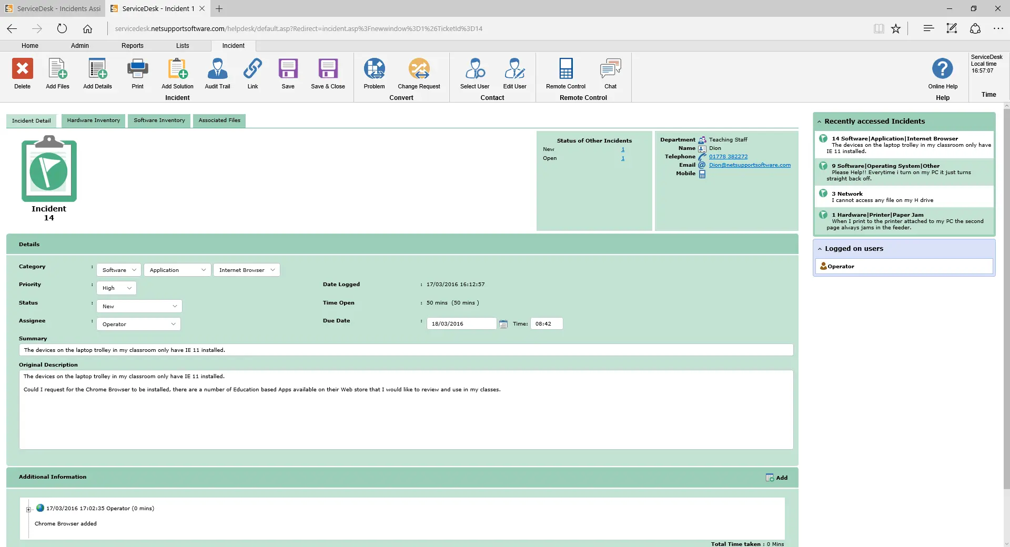Click the Remote Control icon
The width and height of the screenshot is (1010, 547).
(564, 73)
